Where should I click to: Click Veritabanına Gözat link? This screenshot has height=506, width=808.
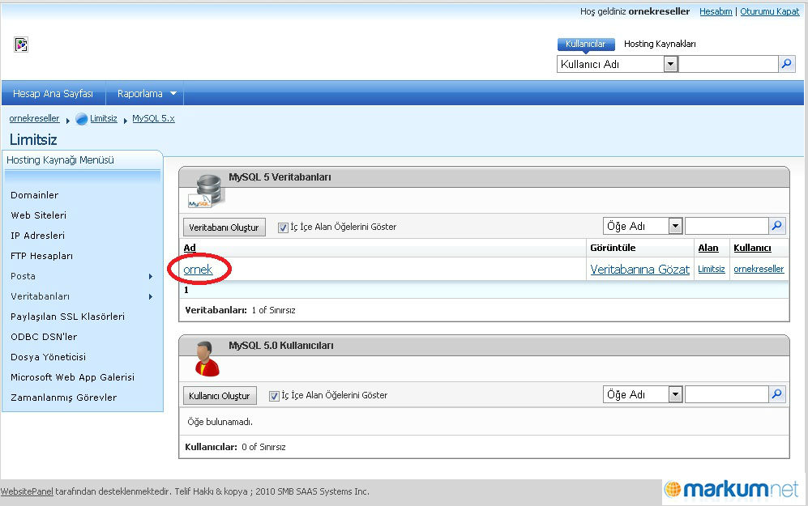[x=639, y=270]
